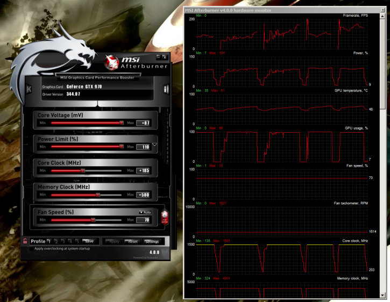The width and height of the screenshot is (390, 302).
Task: Click the Fan Speed slider handle
Action: (x=93, y=220)
